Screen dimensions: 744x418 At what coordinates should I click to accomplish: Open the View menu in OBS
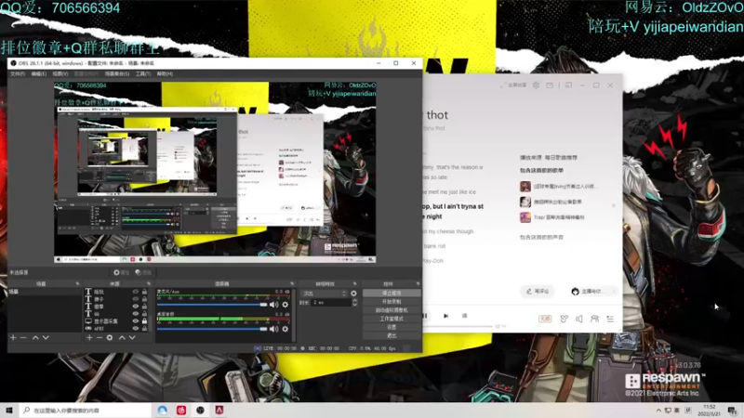coord(60,74)
